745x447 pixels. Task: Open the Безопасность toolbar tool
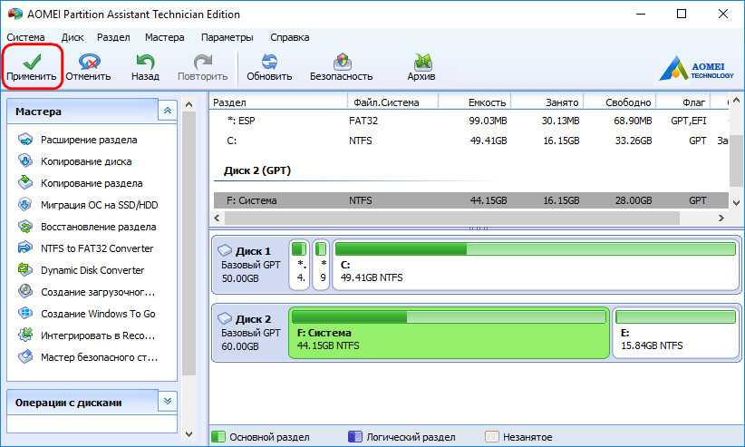[342, 62]
